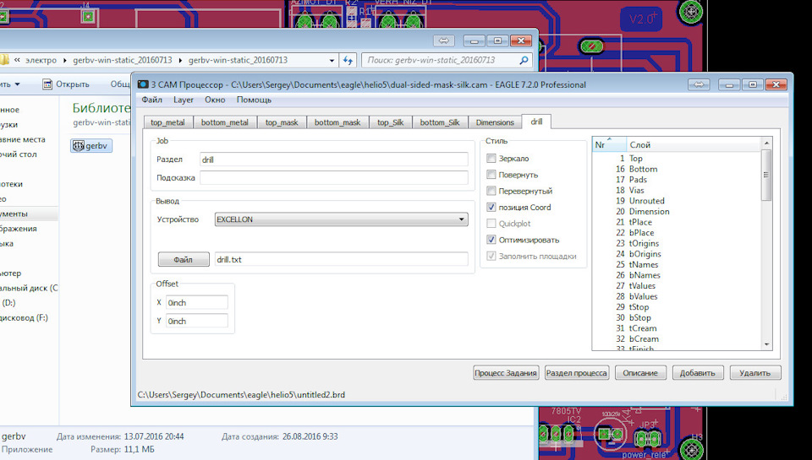
Task: Click the layer list scroll-down arrow
Action: click(766, 344)
